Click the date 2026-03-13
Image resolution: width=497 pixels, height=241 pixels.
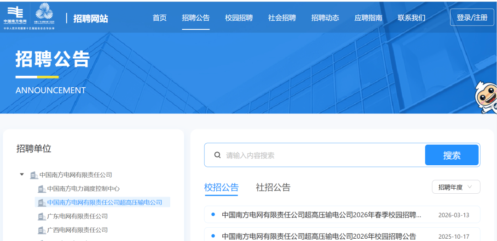454,215
